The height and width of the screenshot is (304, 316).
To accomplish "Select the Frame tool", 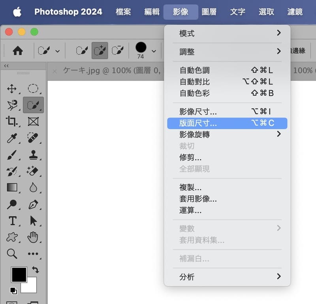I will pos(33,122).
